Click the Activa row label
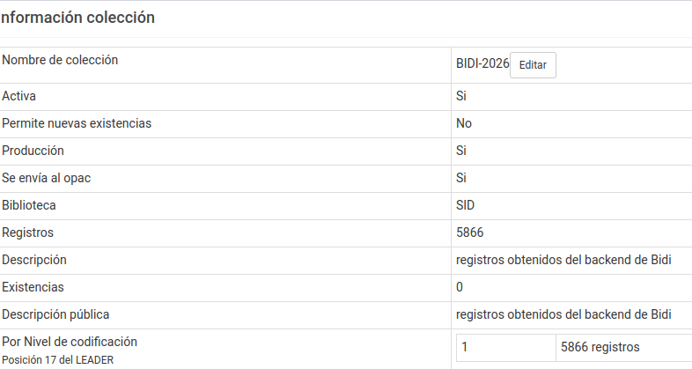This screenshot has height=369, width=692. point(19,96)
